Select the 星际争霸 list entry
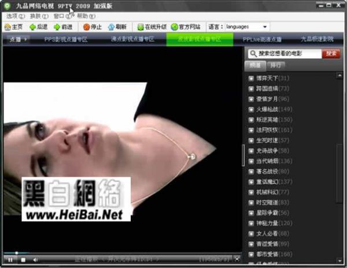Image resolution: width=347 pixels, height=268 pixels. [268, 213]
